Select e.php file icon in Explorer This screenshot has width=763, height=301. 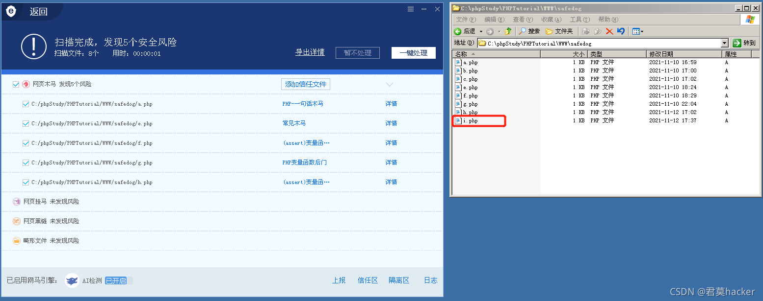point(458,88)
